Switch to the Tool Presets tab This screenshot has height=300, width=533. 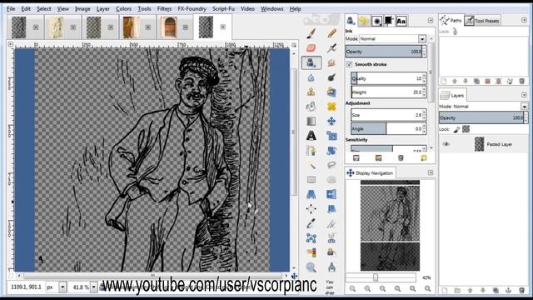tap(482, 21)
